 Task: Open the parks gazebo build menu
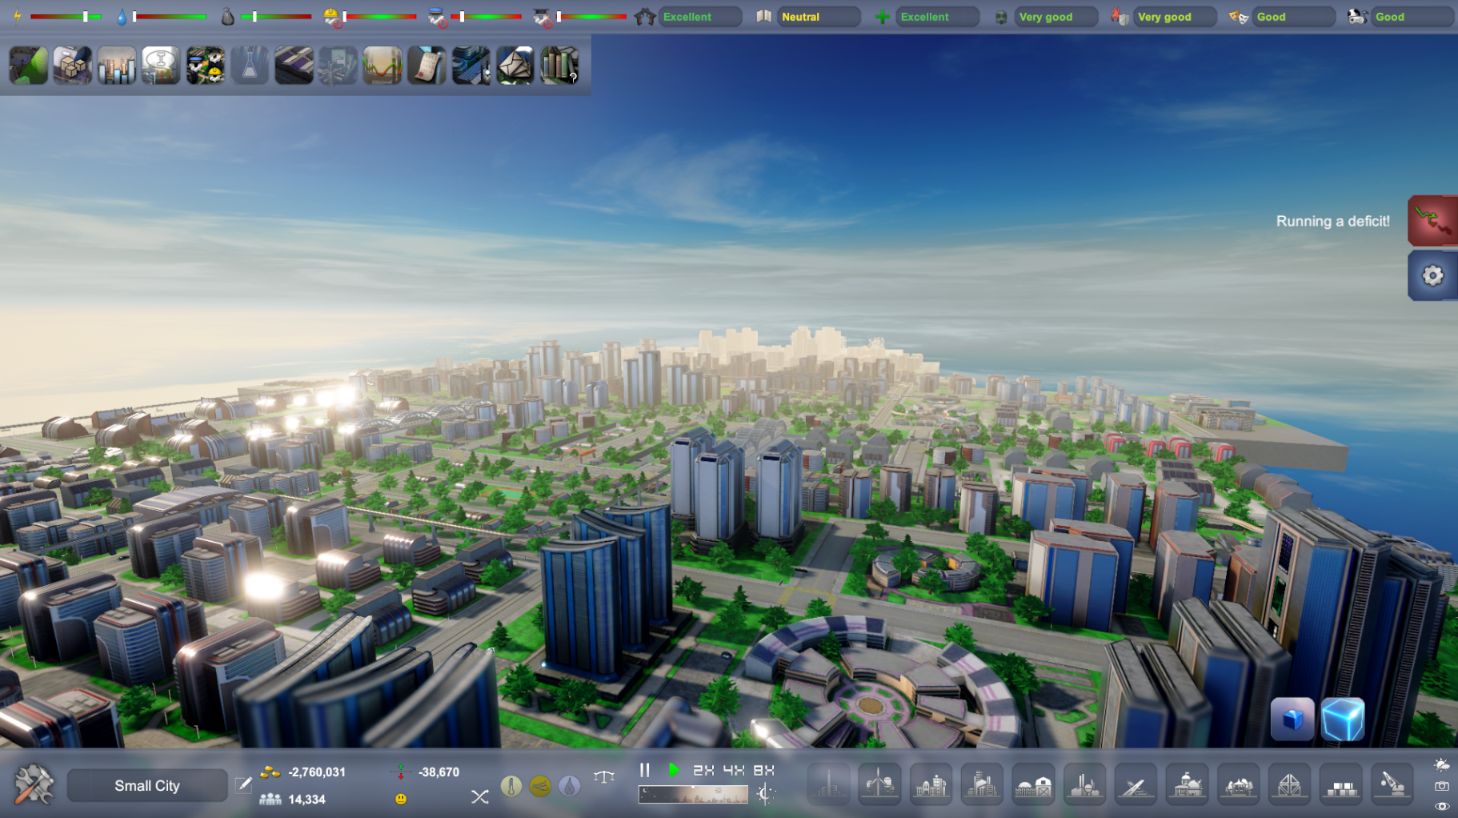(x=1238, y=784)
